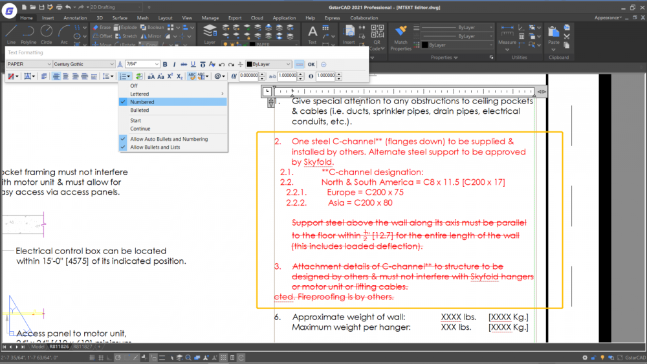Switch to the R811826 layout tab
Viewport: 647px width, 364px height.
59,347
